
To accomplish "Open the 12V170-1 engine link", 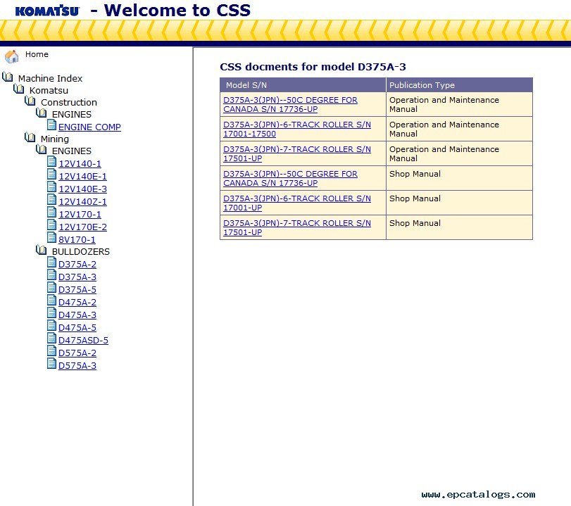I will [x=80, y=215].
